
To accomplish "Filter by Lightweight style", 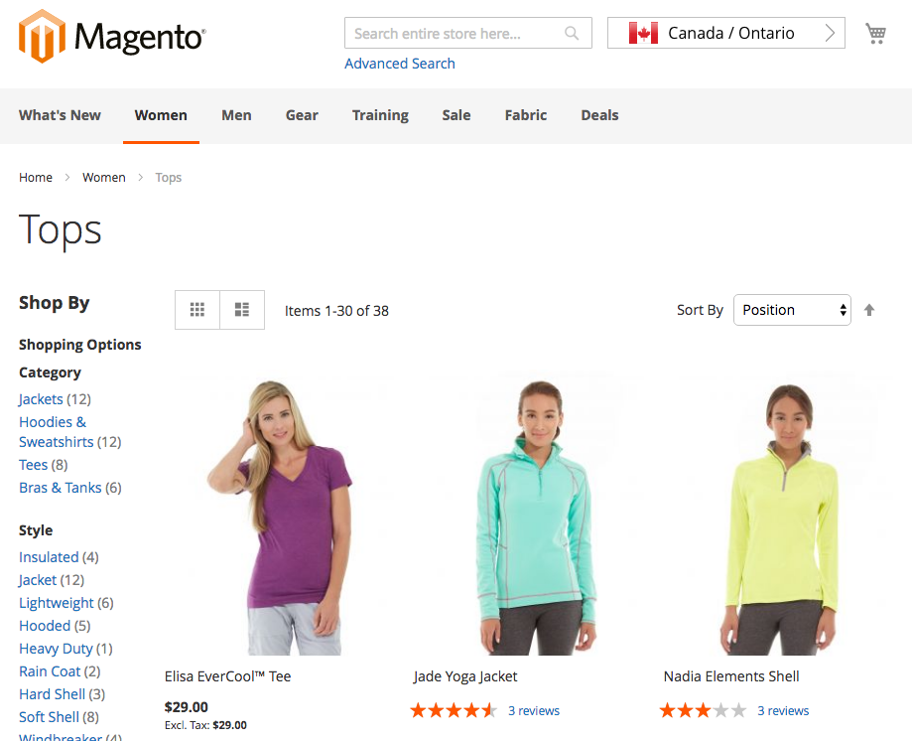I will pyautogui.click(x=56, y=603).
